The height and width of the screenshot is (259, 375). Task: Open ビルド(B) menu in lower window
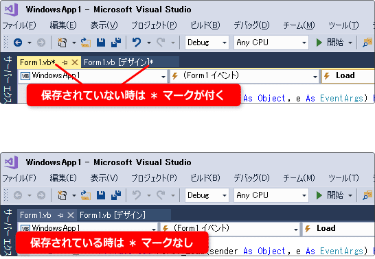[x=205, y=178]
